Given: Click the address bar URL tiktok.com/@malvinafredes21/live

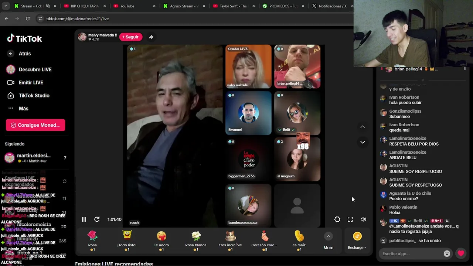Looking at the screenshot, I should 78,18.
